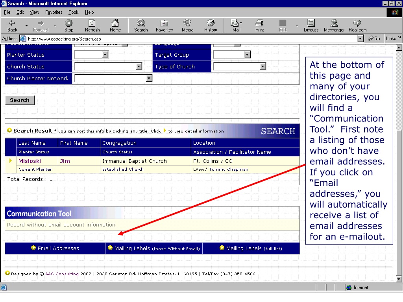Click the Jim first name link
This screenshot has width=403, height=302.
[x=65, y=161]
